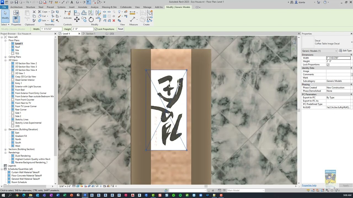Open the Join geometry dropdown
This screenshot has width=353, height=198.
48,21
